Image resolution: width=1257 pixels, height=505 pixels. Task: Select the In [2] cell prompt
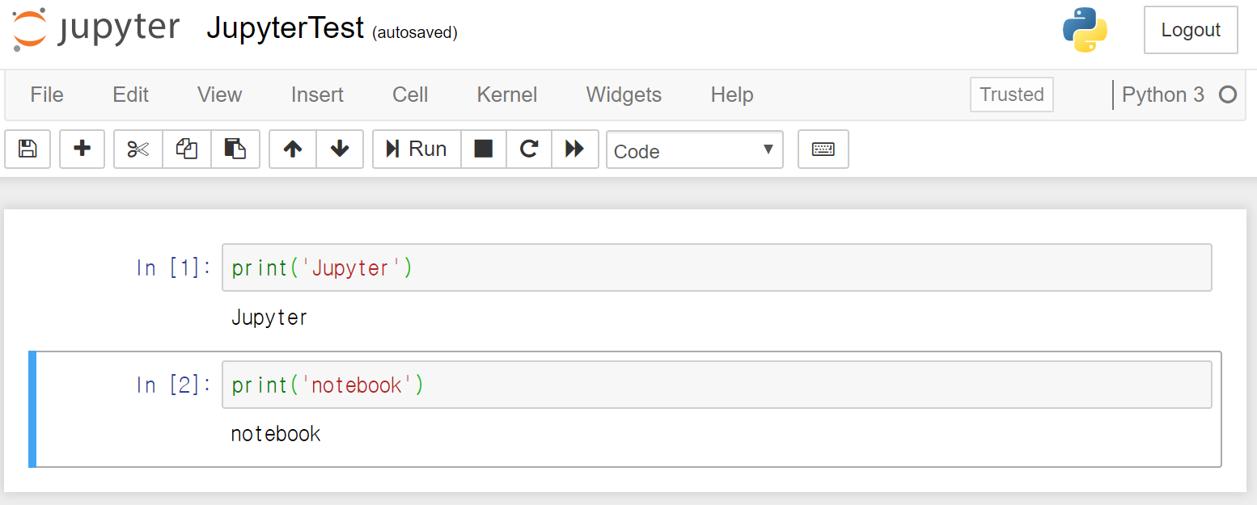(174, 385)
